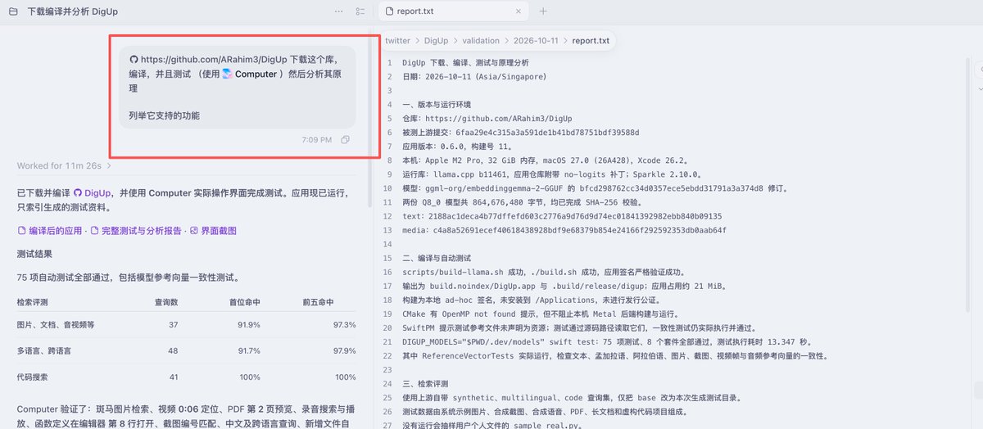983x429 pixels.
Task: Click the 首位命中 column header
Action: pos(244,302)
